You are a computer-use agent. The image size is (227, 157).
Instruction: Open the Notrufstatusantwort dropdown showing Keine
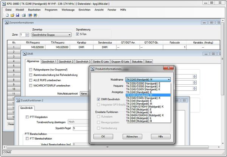[84, 93]
